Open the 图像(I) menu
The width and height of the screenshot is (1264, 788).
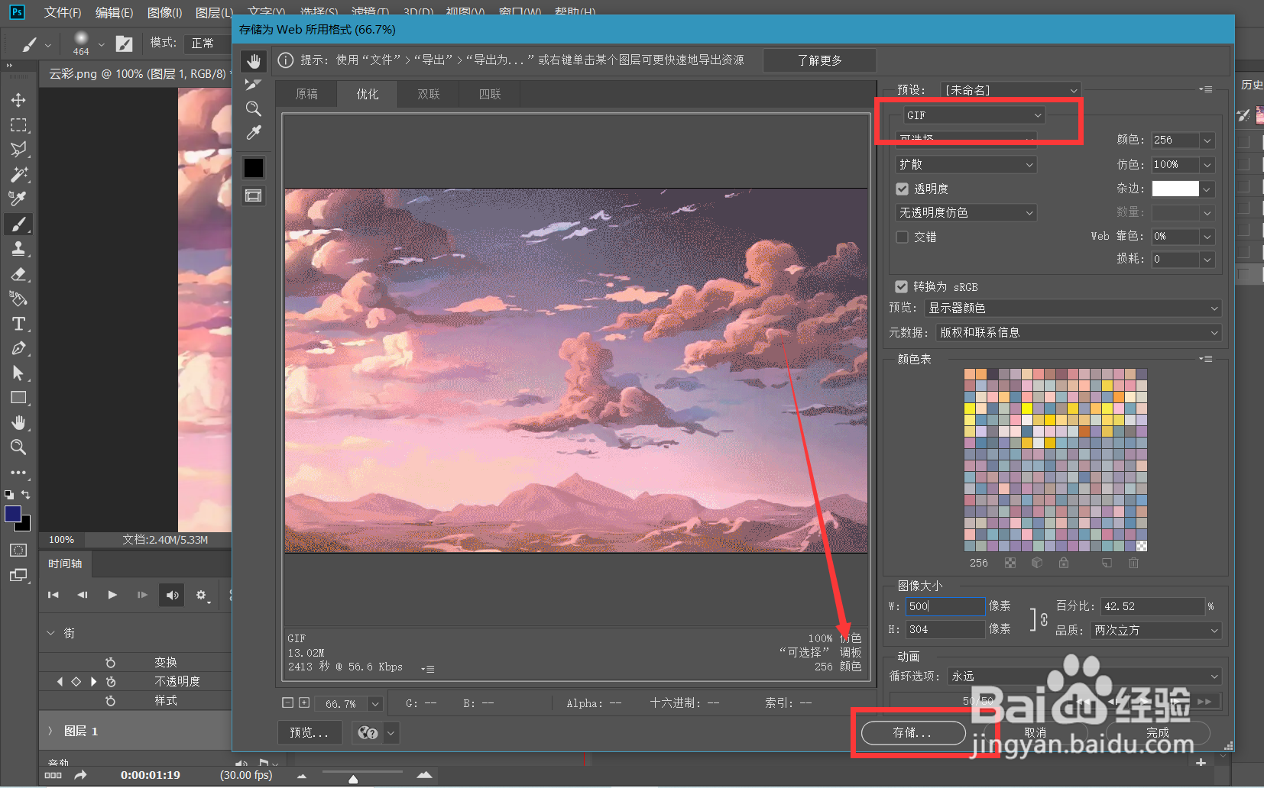(164, 12)
